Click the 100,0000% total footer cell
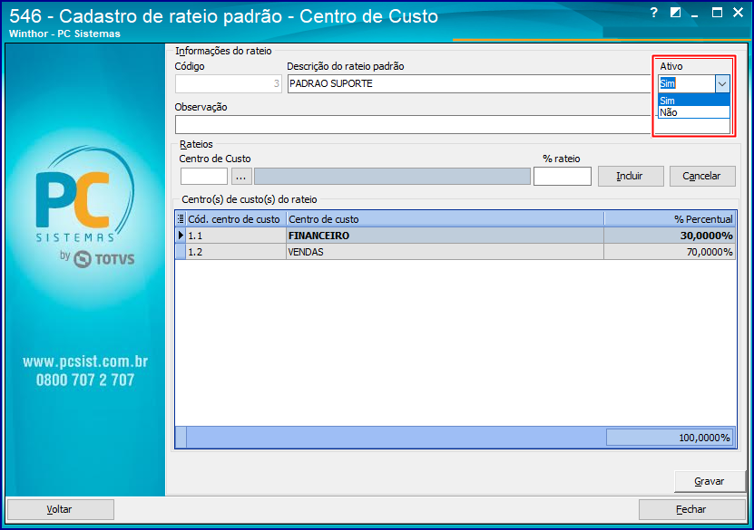Screen dimensions: 754x530 pyautogui.click(x=670, y=438)
